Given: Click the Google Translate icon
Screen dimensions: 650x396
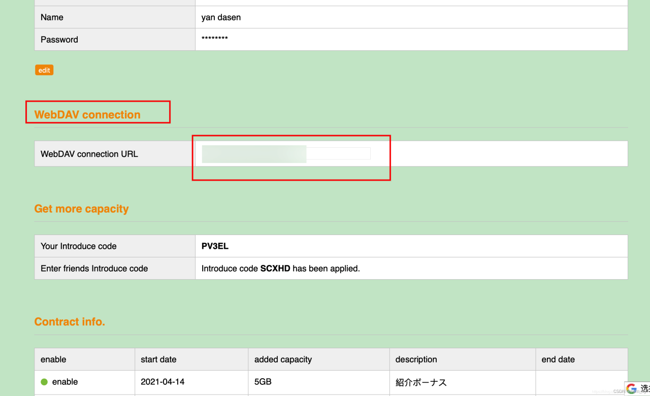Looking at the screenshot, I should point(632,388).
